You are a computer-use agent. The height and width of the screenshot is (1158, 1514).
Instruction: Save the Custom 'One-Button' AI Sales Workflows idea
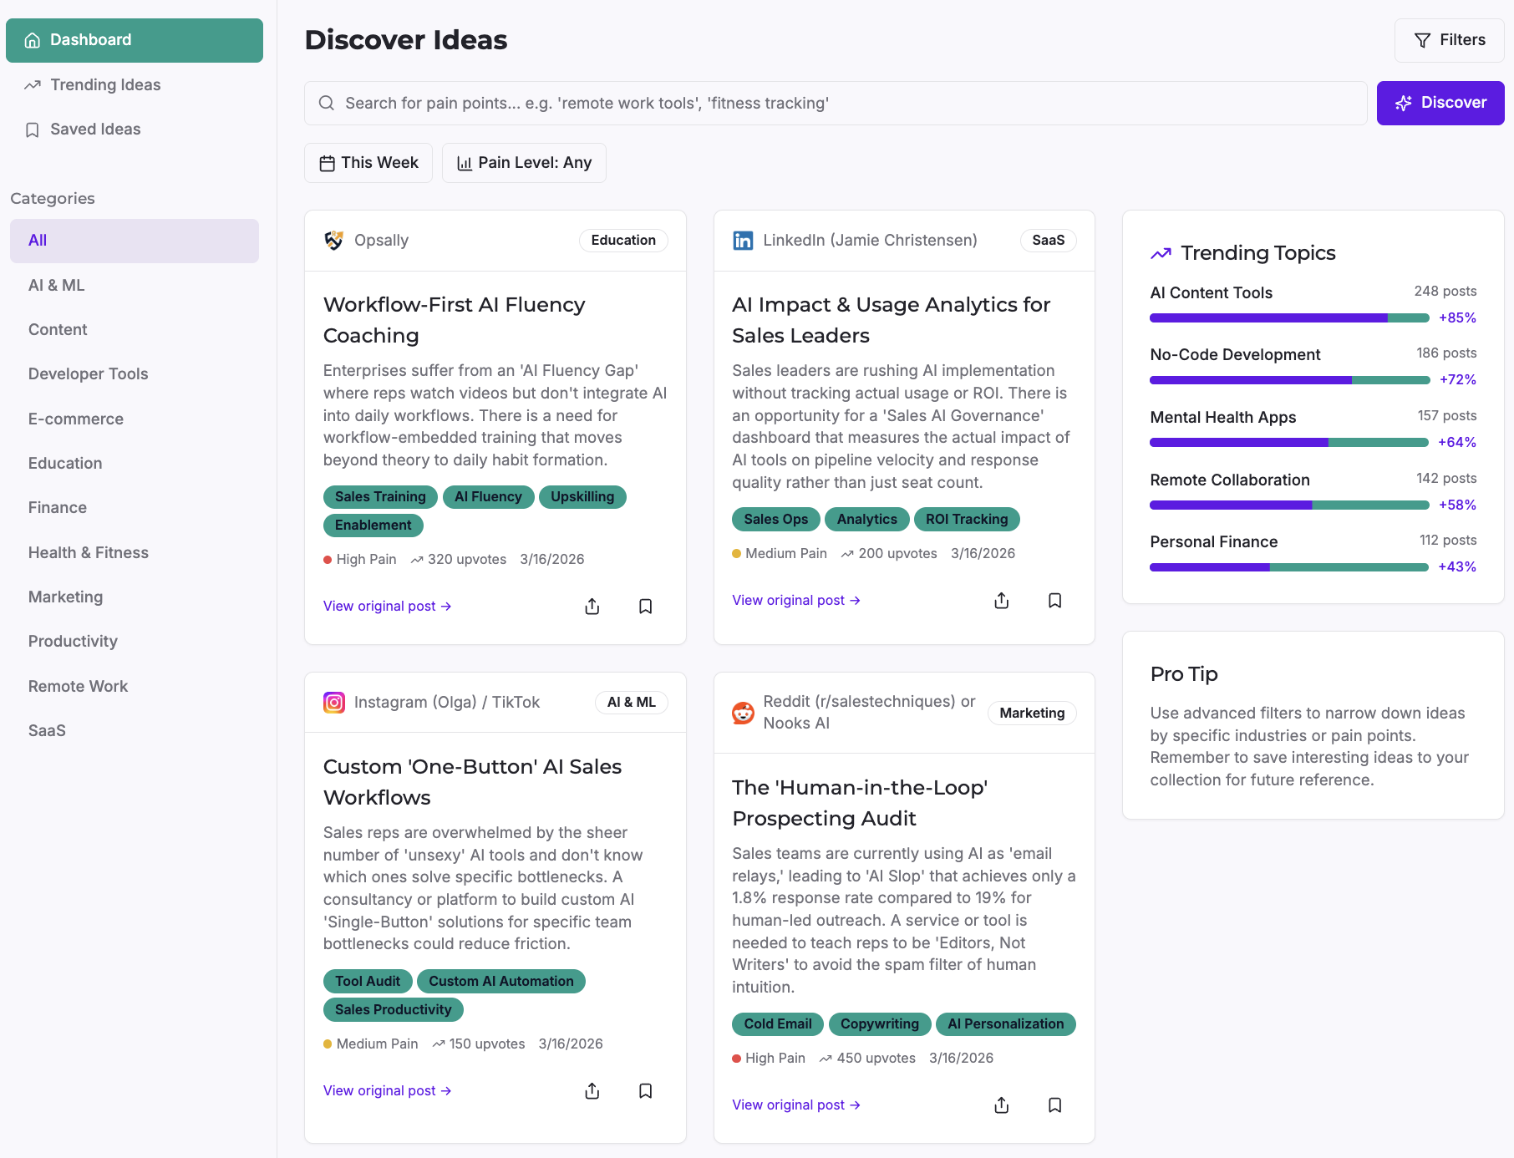[645, 1091]
